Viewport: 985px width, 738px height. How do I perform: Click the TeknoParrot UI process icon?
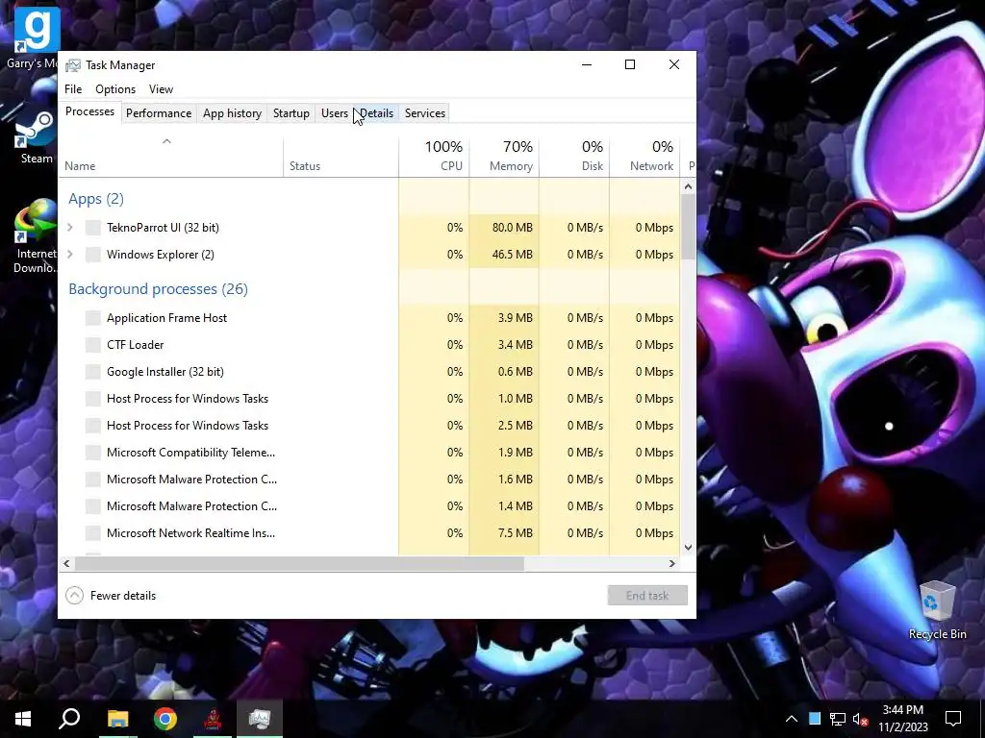[93, 228]
